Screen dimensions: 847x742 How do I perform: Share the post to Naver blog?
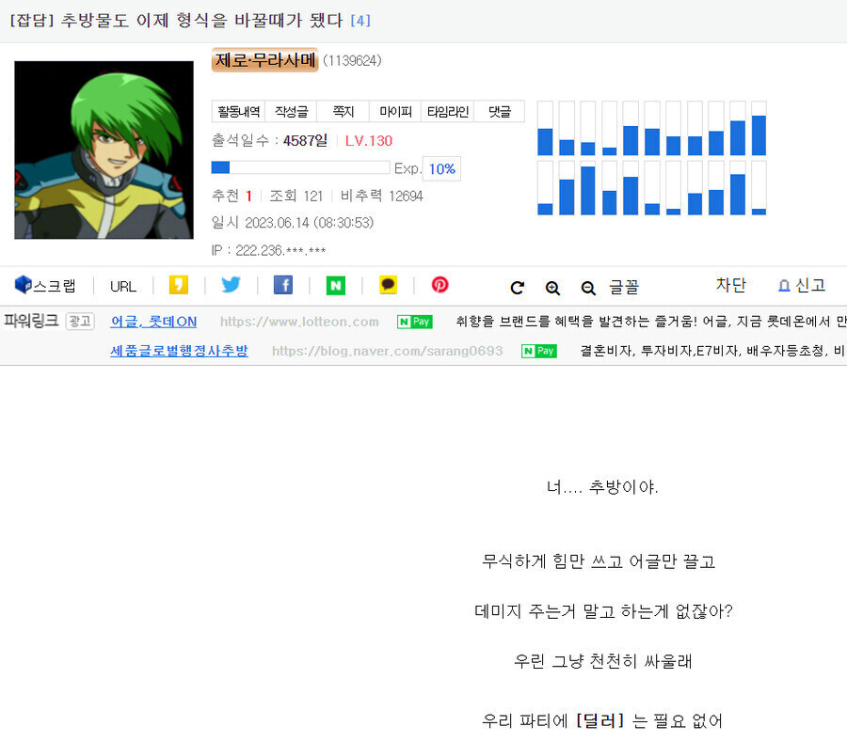point(336,285)
